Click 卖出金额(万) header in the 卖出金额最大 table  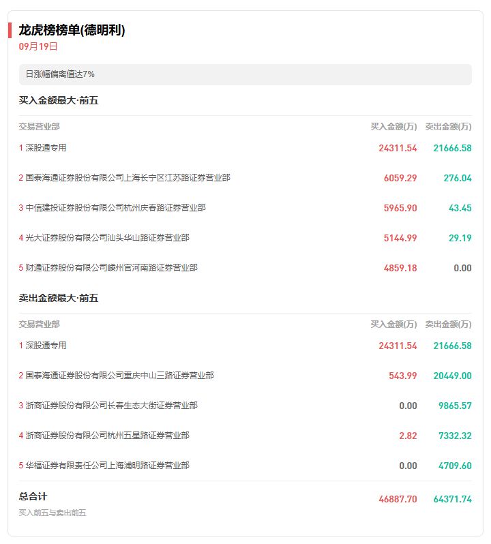click(x=448, y=324)
